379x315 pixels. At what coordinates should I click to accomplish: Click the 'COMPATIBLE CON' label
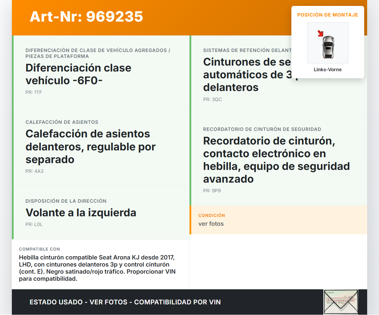pyautogui.click(x=39, y=249)
